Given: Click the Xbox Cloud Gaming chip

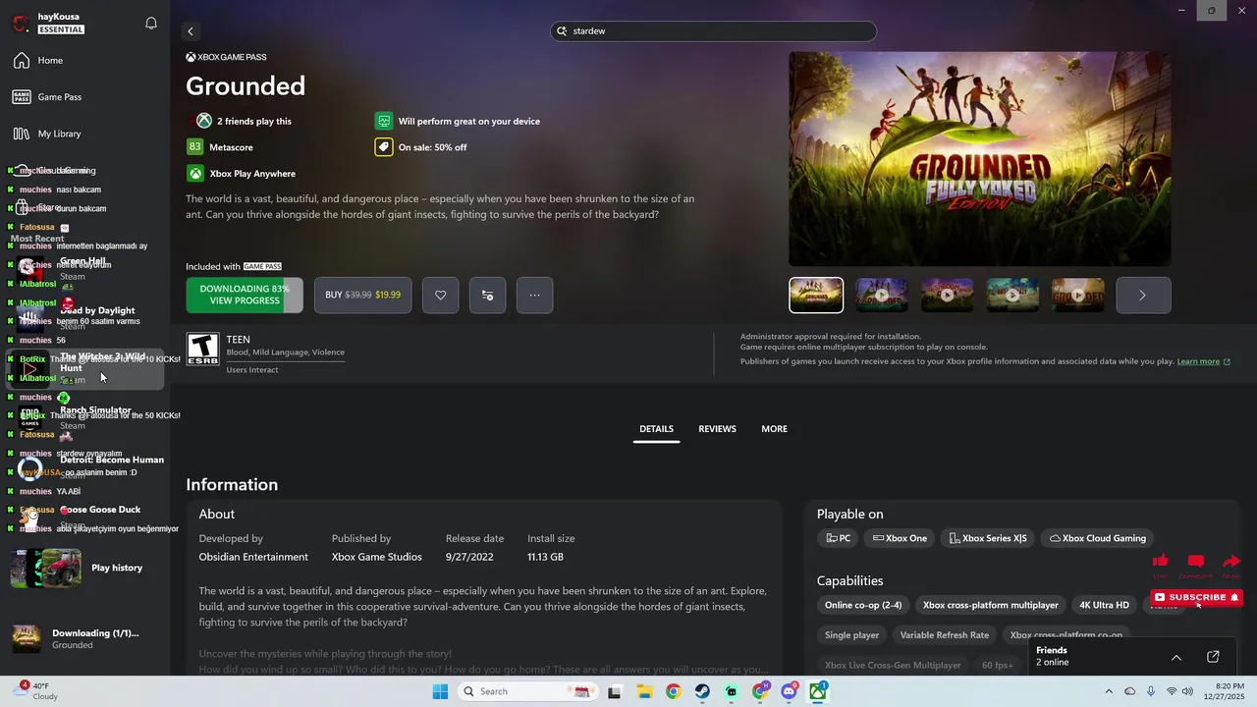Looking at the screenshot, I should [1097, 538].
